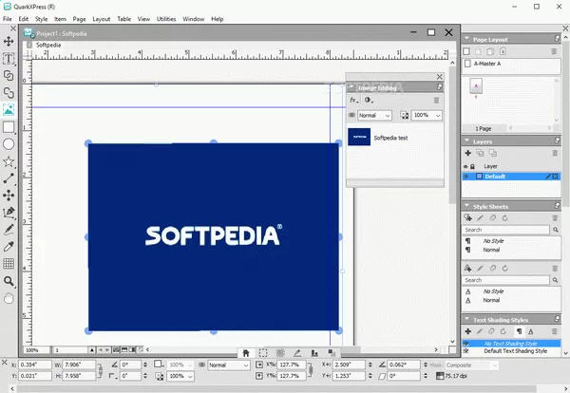Click the Default layer color swatch
The height and width of the screenshot is (393, 570).
point(479,177)
